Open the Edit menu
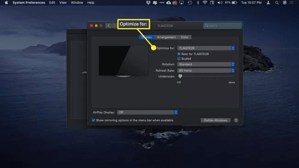The height and width of the screenshot is (168, 299). point(52,3)
